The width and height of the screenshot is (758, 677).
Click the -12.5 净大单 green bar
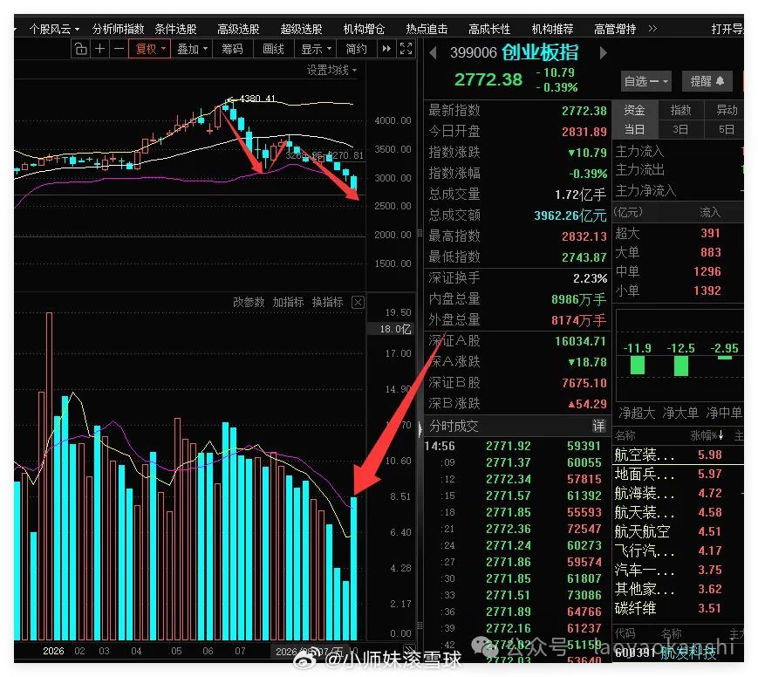[681, 366]
